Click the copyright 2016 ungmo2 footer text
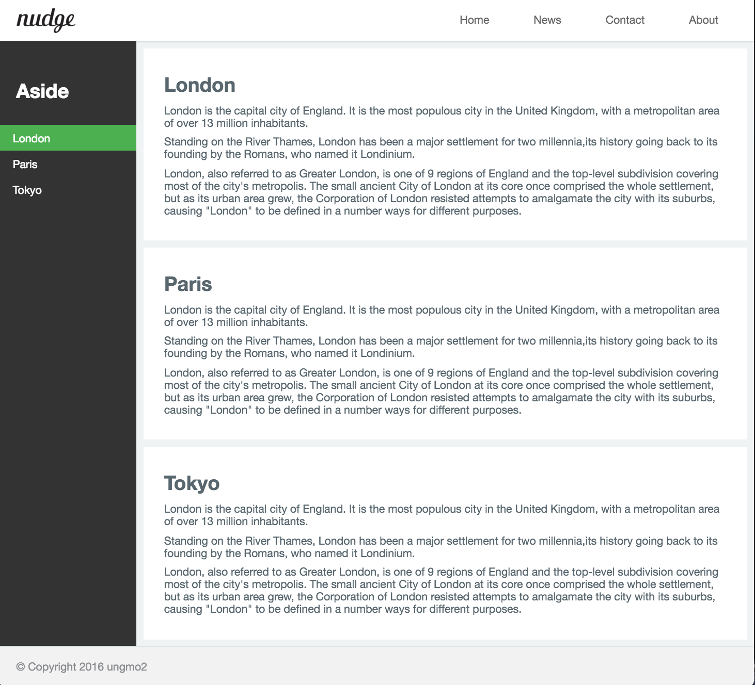 (82, 667)
